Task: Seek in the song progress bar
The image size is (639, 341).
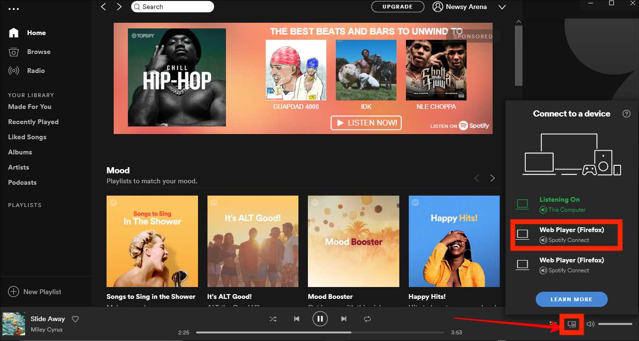Action: [x=320, y=332]
